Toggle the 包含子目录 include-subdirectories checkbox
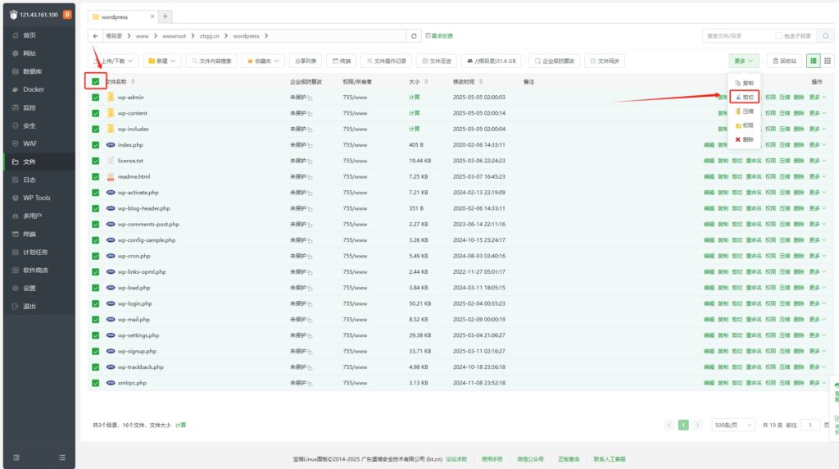839x469 pixels. click(779, 36)
